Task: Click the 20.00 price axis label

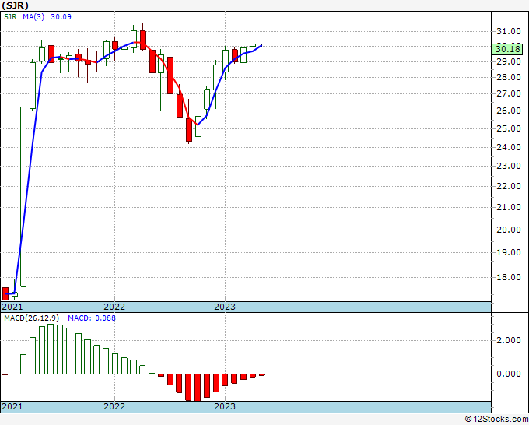Action: click(x=509, y=230)
